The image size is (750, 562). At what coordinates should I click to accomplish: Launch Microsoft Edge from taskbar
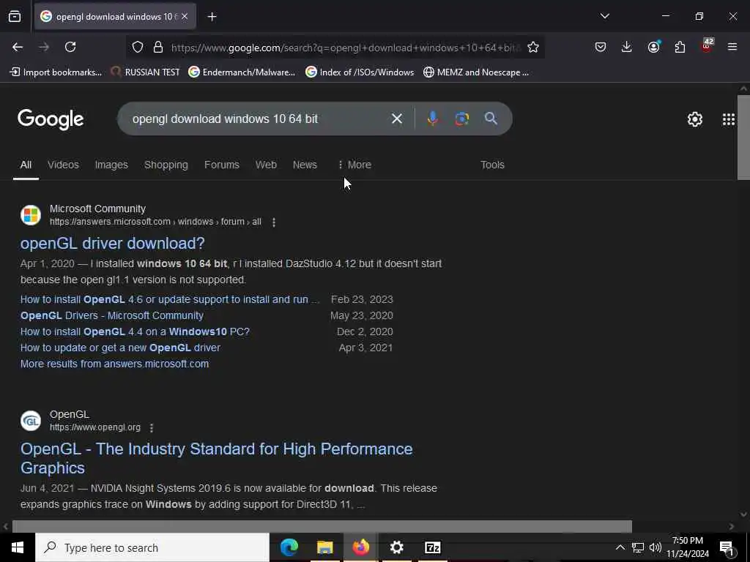coord(289,547)
